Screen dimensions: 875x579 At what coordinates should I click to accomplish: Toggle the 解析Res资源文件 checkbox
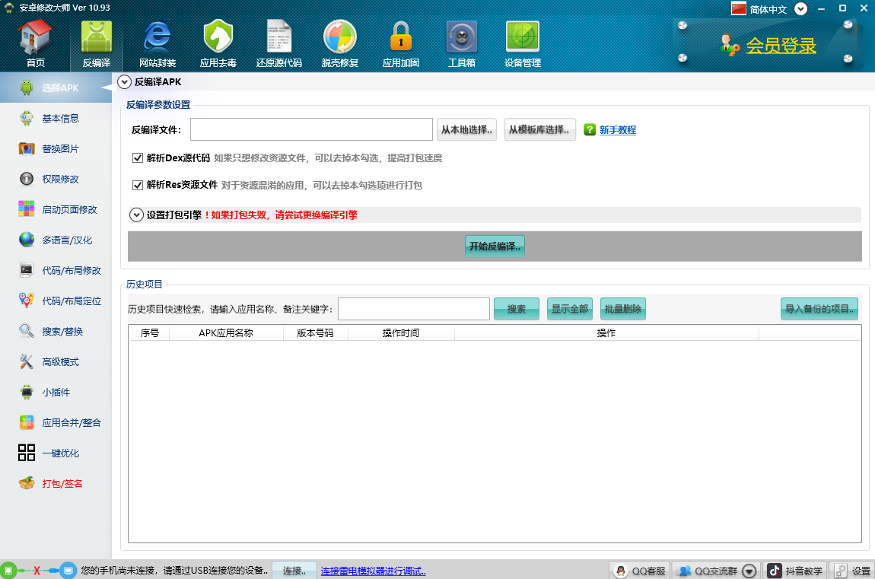(x=138, y=185)
